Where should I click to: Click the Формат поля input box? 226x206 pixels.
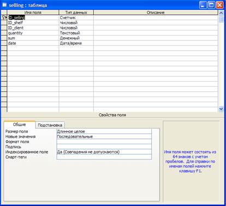(x=104, y=142)
